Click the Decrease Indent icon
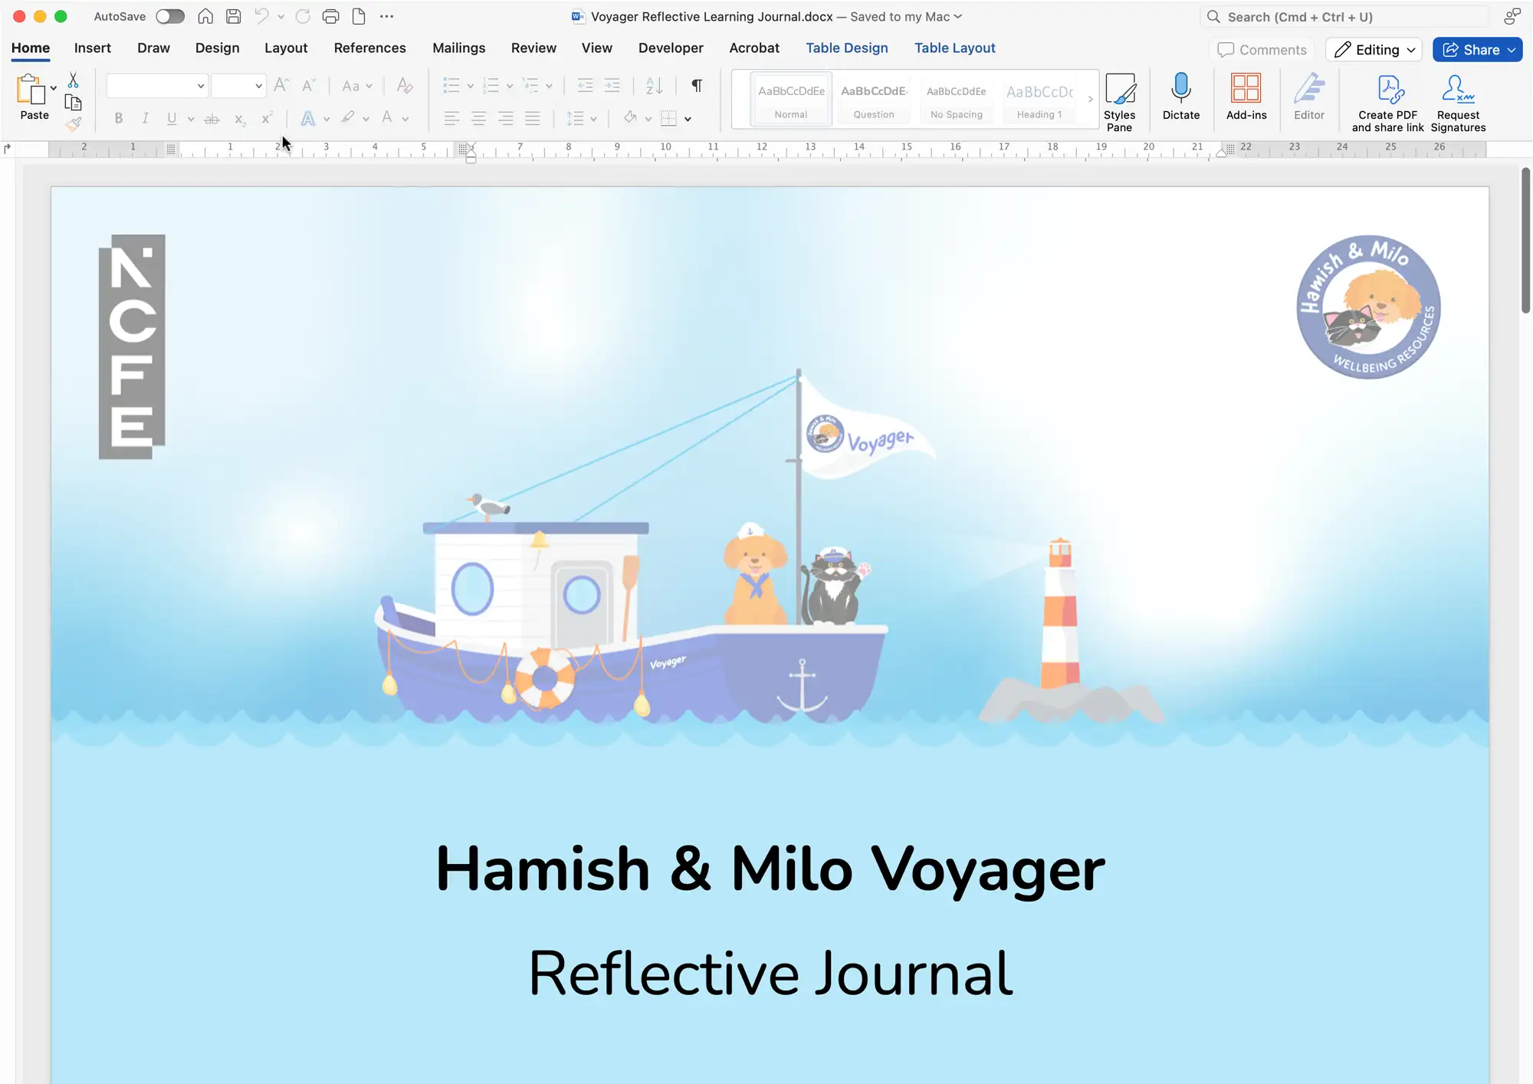 (x=586, y=85)
